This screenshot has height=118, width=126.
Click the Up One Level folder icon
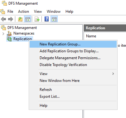[x=20, y=19]
